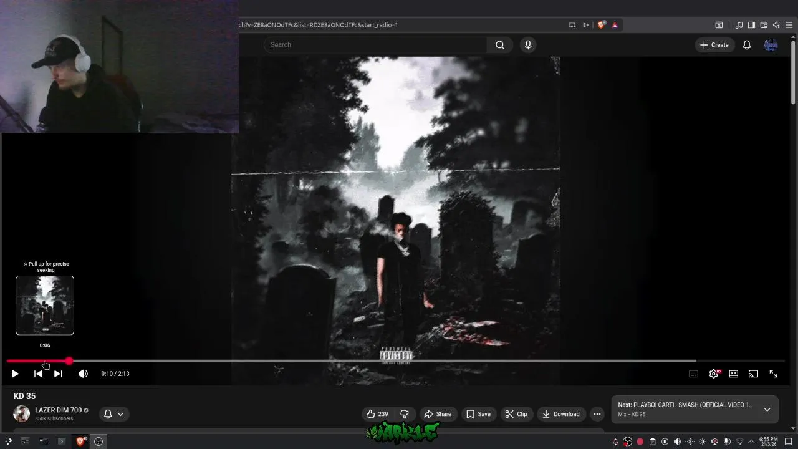Image resolution: width=798 pixels, height=449 pixels.
Task: Open the taskbar application launcher icon
Action: tap(8, 442)
